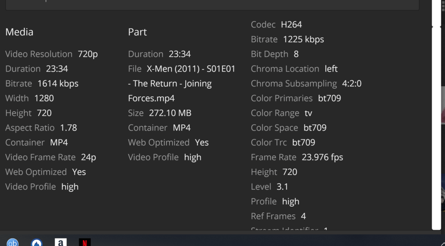The image size is (445, 246).
Task: Click the Video Frame Rate 24p value
Action: click(88, 157)
